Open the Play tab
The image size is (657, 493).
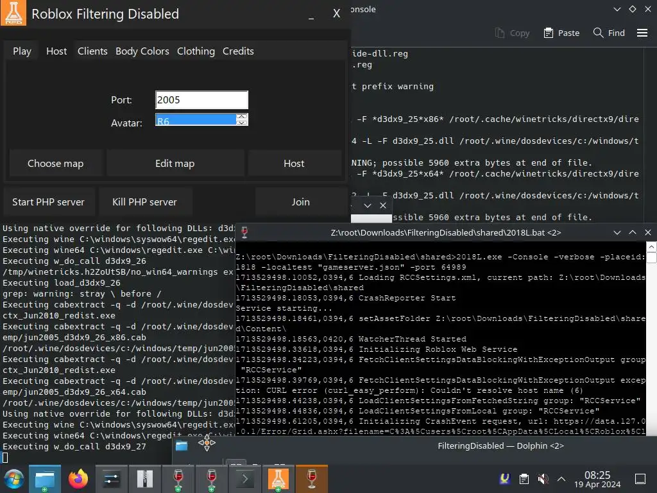[22, 51]
